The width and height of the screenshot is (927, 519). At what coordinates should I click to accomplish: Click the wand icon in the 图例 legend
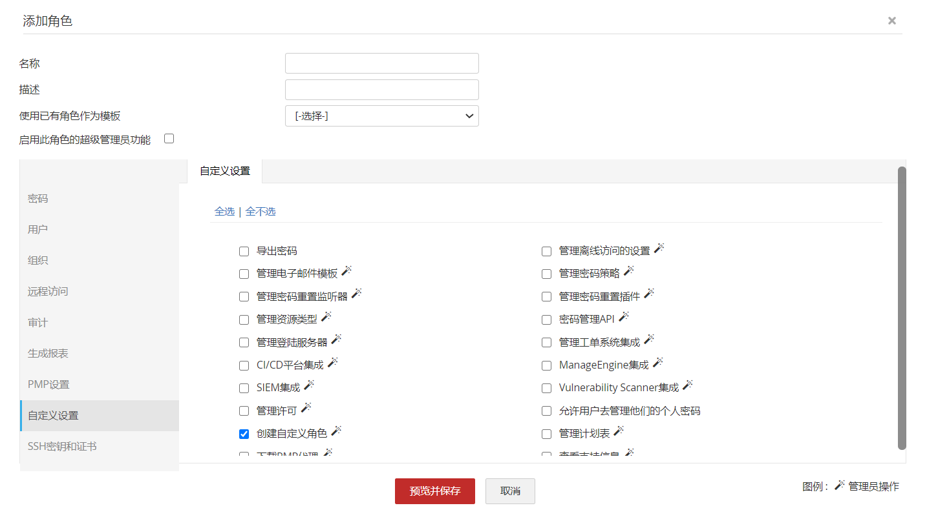click(x=840, y=485)
